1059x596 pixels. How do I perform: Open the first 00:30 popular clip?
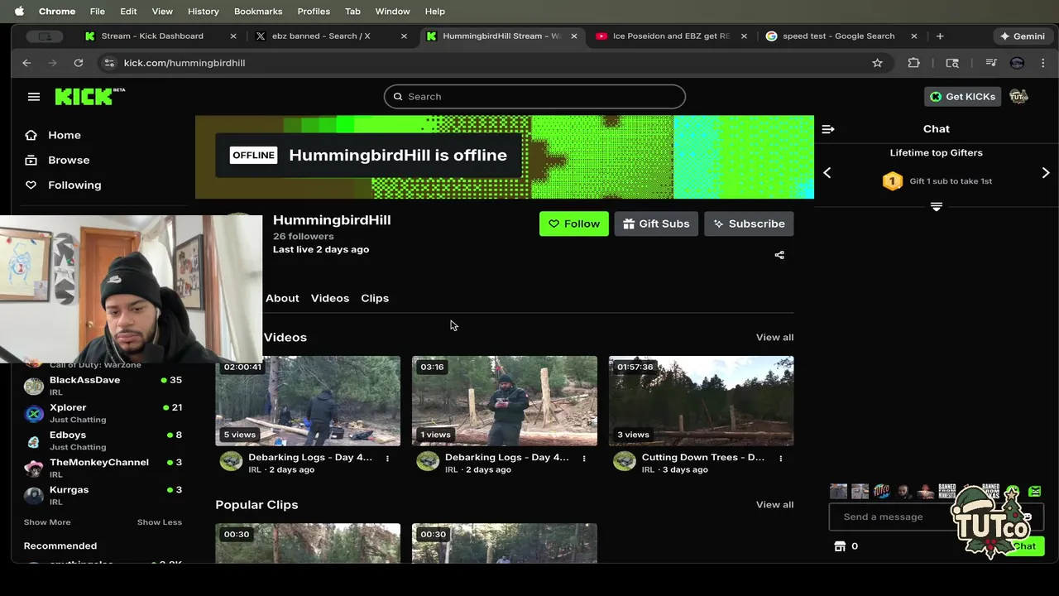(308, 543)
